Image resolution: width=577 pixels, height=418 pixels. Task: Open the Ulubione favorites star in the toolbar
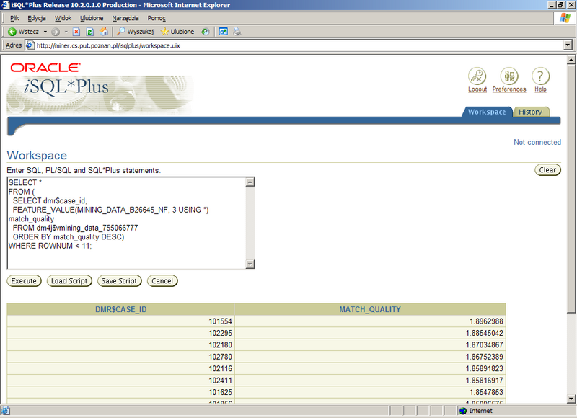tap(177, 32)
